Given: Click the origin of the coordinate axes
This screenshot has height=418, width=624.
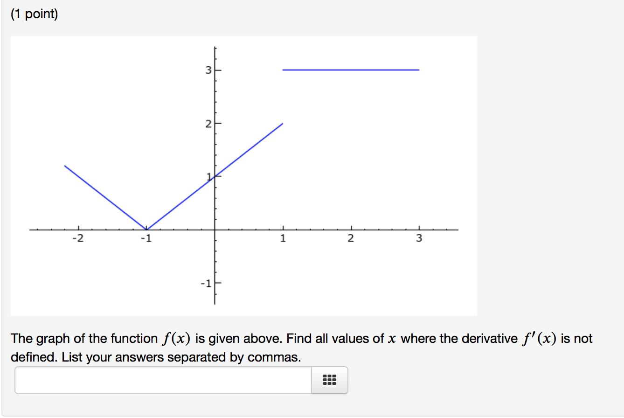Looking at the screenshot, I should point(215,229).
